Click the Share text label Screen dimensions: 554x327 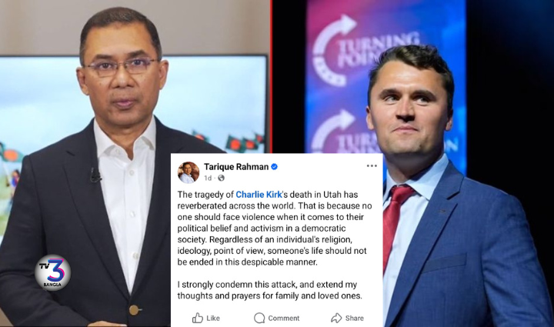pyautogui.click(x=355, y=319)
